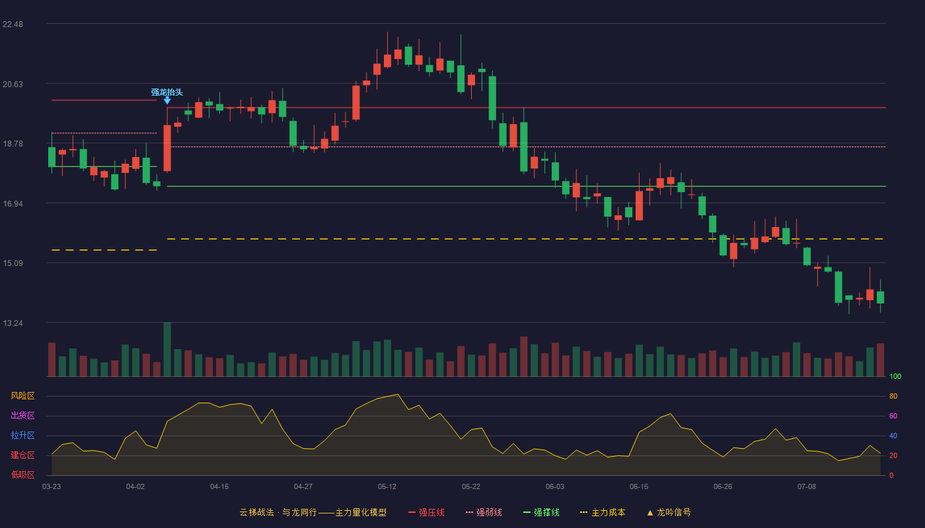Image resolution: width=925 pixels, height=528 pixels.
Task: Click the 03-23 date label
Action: pos(52,486)
